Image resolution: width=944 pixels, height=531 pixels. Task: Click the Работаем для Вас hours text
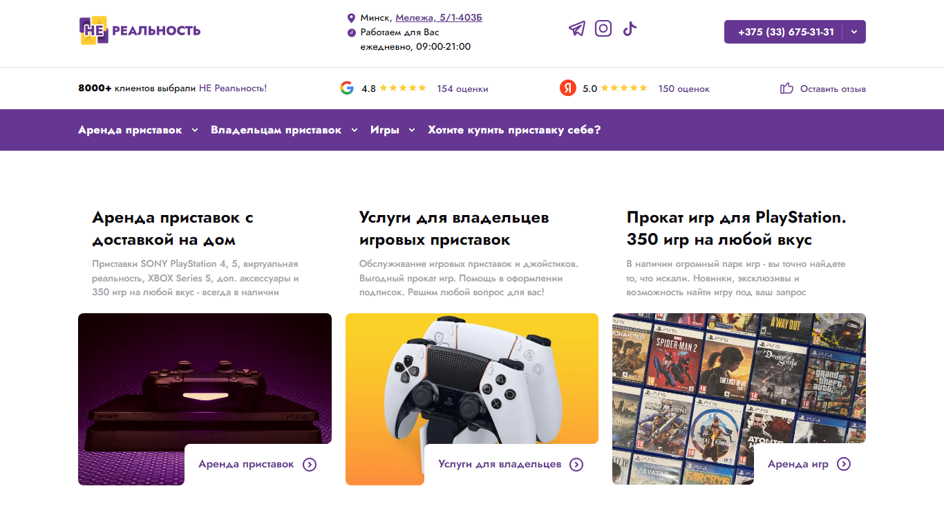point(415,39)
